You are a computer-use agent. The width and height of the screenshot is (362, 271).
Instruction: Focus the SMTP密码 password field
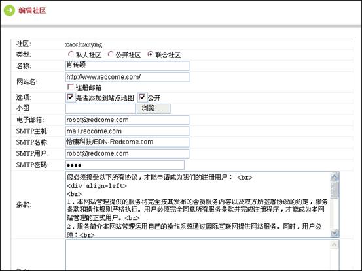125,165
